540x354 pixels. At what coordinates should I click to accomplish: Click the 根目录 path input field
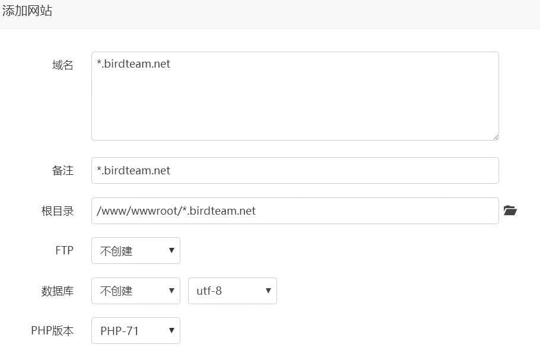295,211
